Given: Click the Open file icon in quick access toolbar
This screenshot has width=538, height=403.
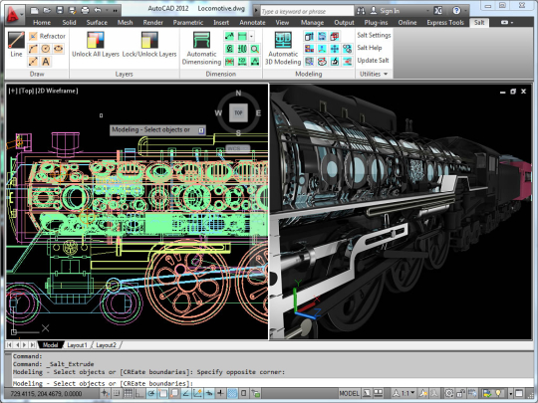Looking at the screenshot, I should (x=47, y=10).
